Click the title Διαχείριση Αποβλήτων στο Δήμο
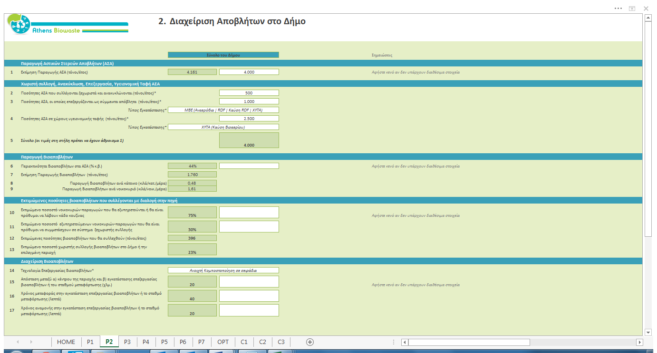The height and width of the screenshot is (353, 657). tap(232, 22)
